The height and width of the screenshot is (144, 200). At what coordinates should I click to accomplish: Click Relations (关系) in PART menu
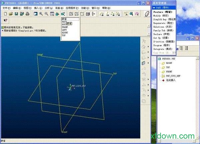coord(163,27)
